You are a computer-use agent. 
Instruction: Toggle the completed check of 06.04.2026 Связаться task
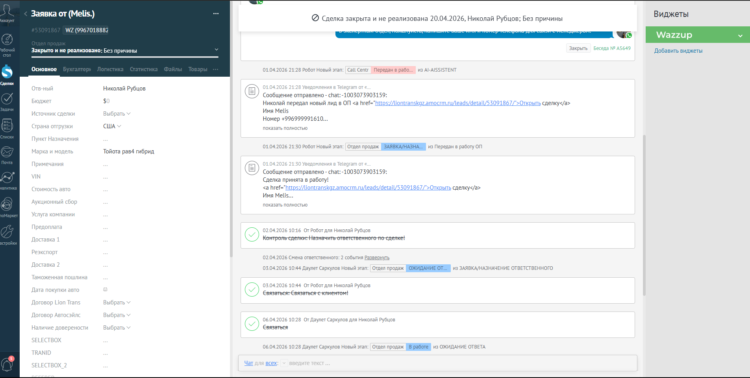point(252,324)
